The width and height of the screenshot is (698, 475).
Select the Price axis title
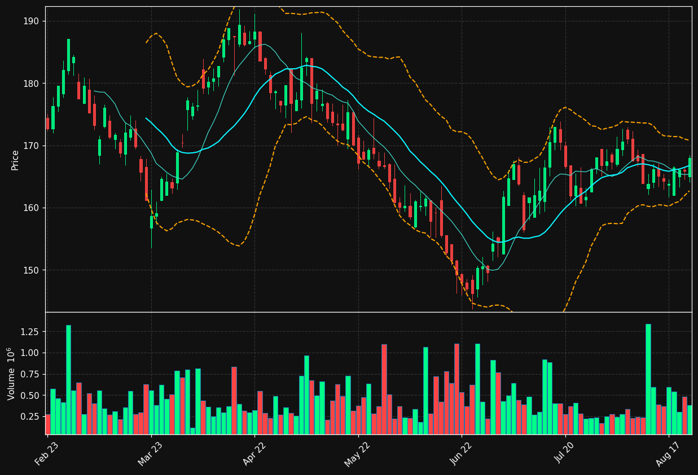(15, 160)
